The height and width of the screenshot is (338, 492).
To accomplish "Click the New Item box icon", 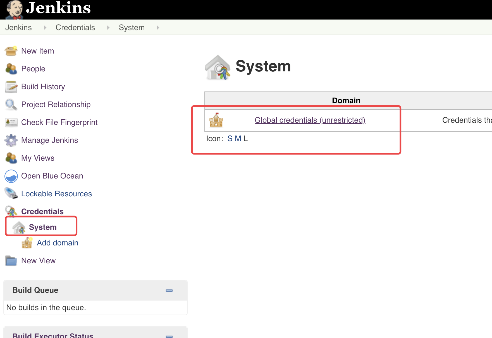I will [x=11, y=51].
